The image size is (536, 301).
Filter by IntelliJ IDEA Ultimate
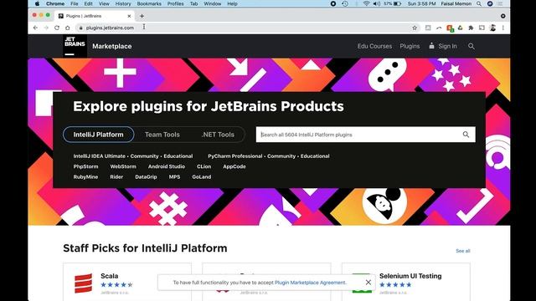(x=99, y=156)
